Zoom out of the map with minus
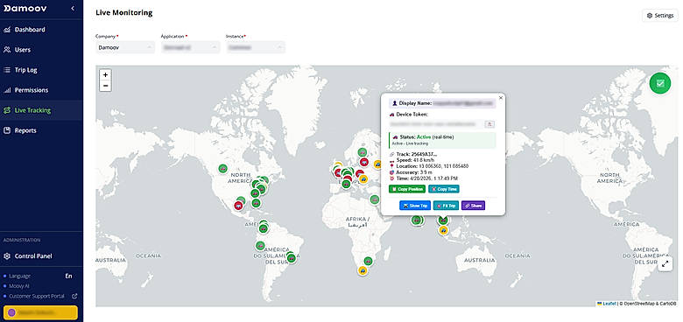Image resolution: width=683 pixels, height=322 pixels. pyautogui.click(x=105, y=86)
